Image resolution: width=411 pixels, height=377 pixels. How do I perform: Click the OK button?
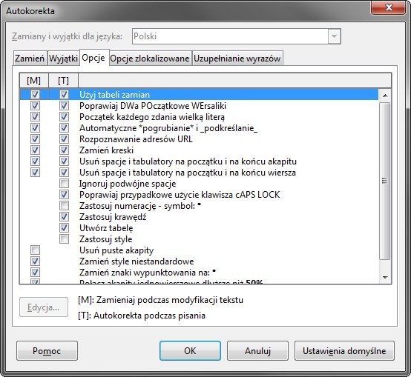[x=190, y=350]
